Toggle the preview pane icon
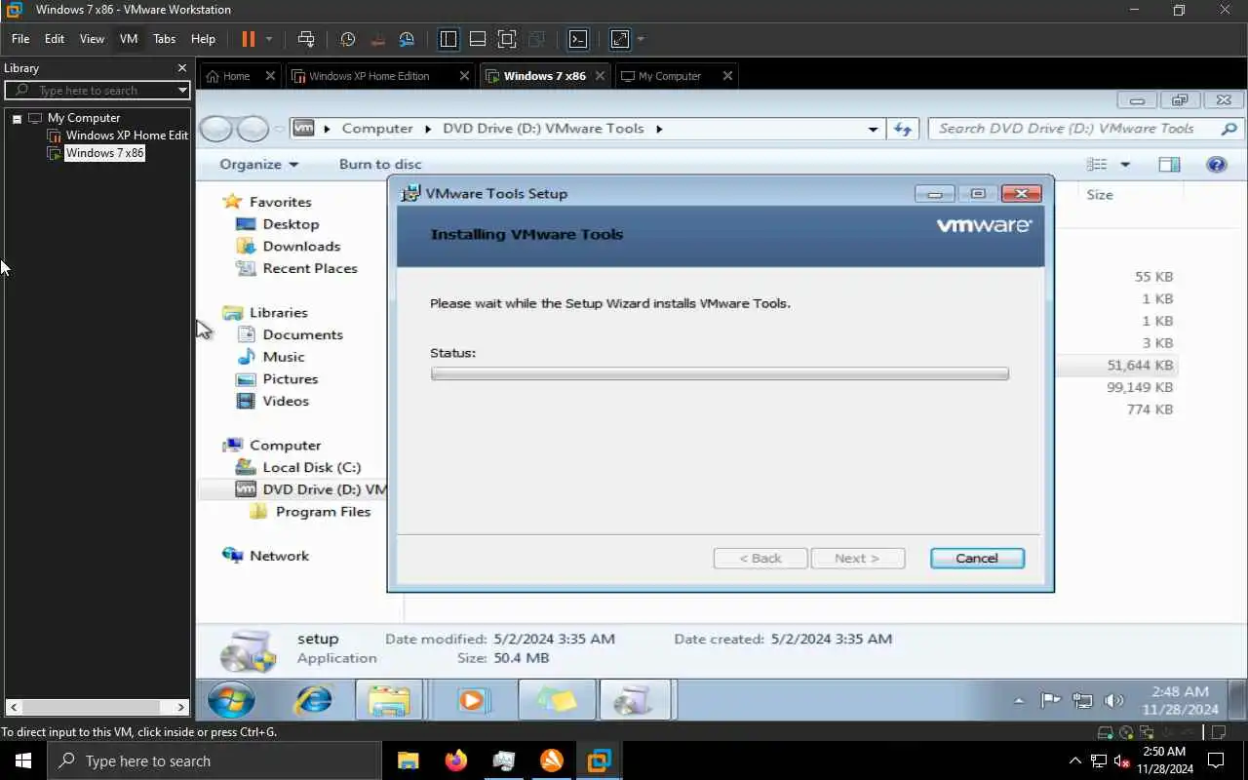The height and width of the screenshot is (780, 1248). 1169,165
